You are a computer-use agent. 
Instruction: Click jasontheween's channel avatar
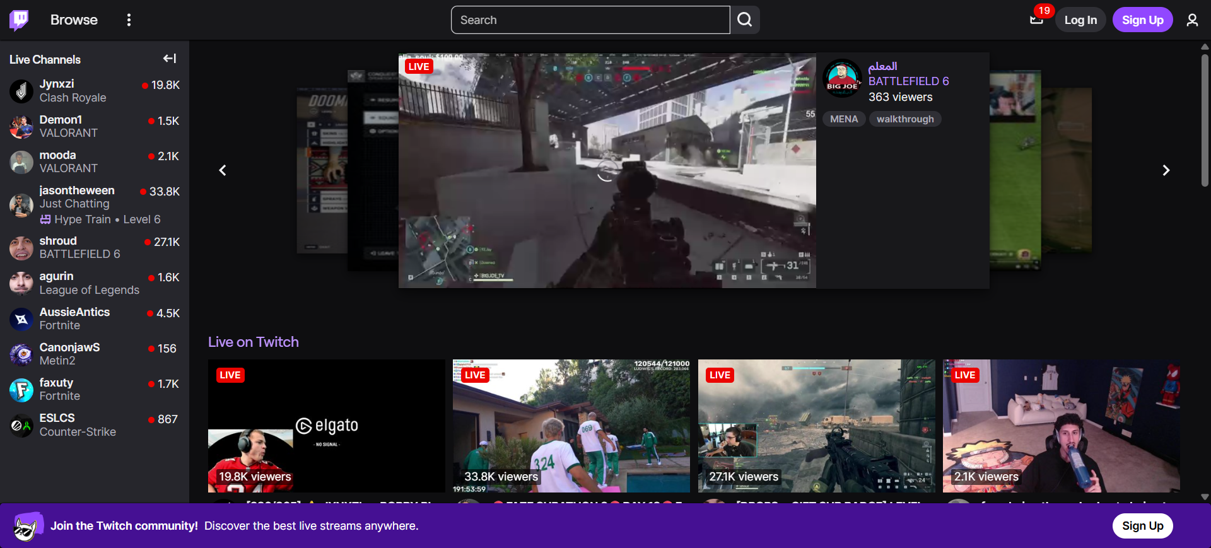click(x=21, y=205)
